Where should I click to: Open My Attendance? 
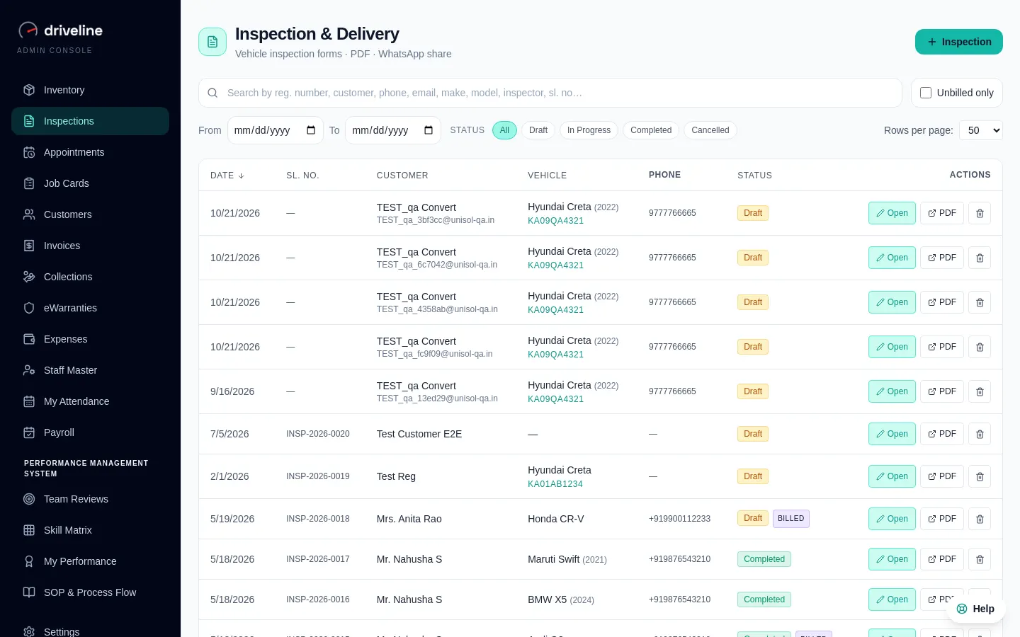point(90,401)
